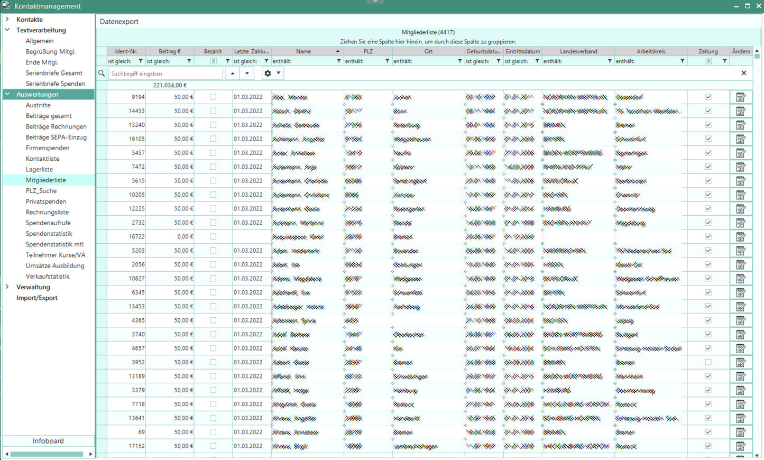Screen dimensions: 764x460
Task: Jump to previous search result arrow
Action: [233, 73]
